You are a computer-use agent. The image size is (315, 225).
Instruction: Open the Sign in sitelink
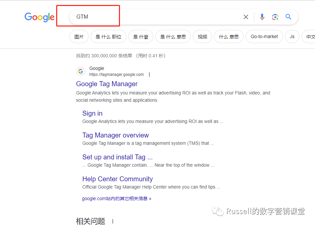(92, 113)
